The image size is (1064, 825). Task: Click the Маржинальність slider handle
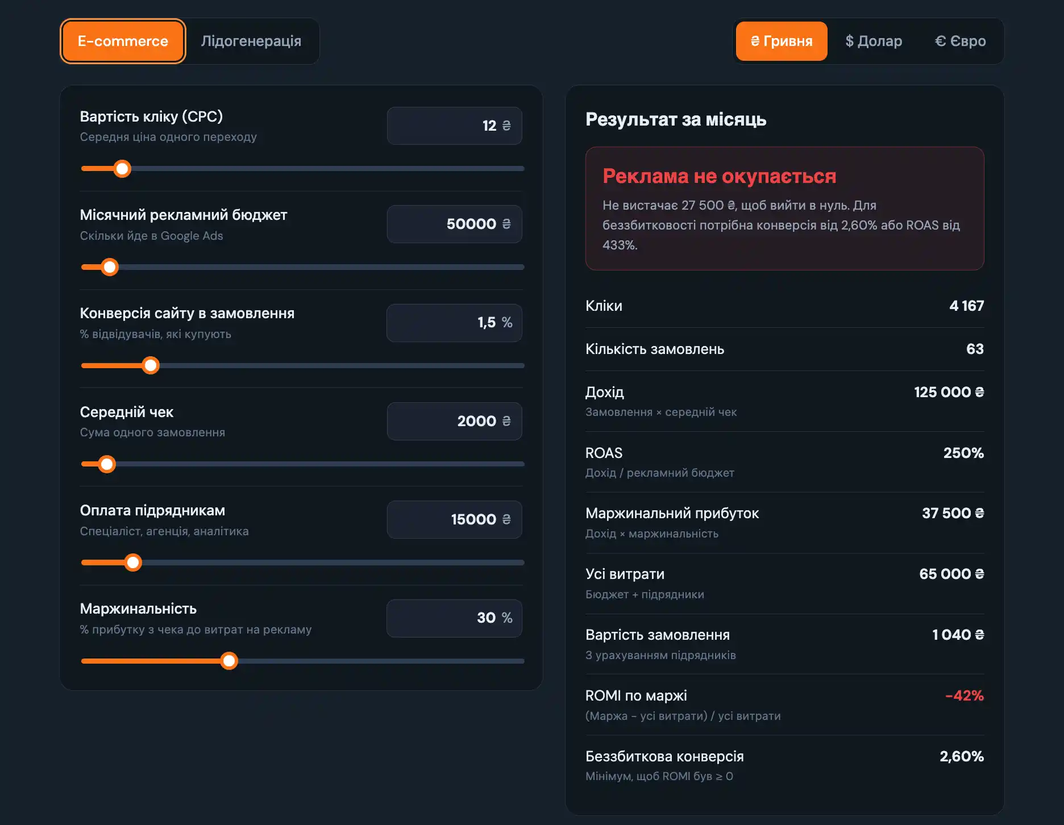coord(229,661)
